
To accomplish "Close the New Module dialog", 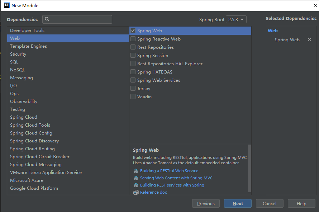I will [315, 5].
